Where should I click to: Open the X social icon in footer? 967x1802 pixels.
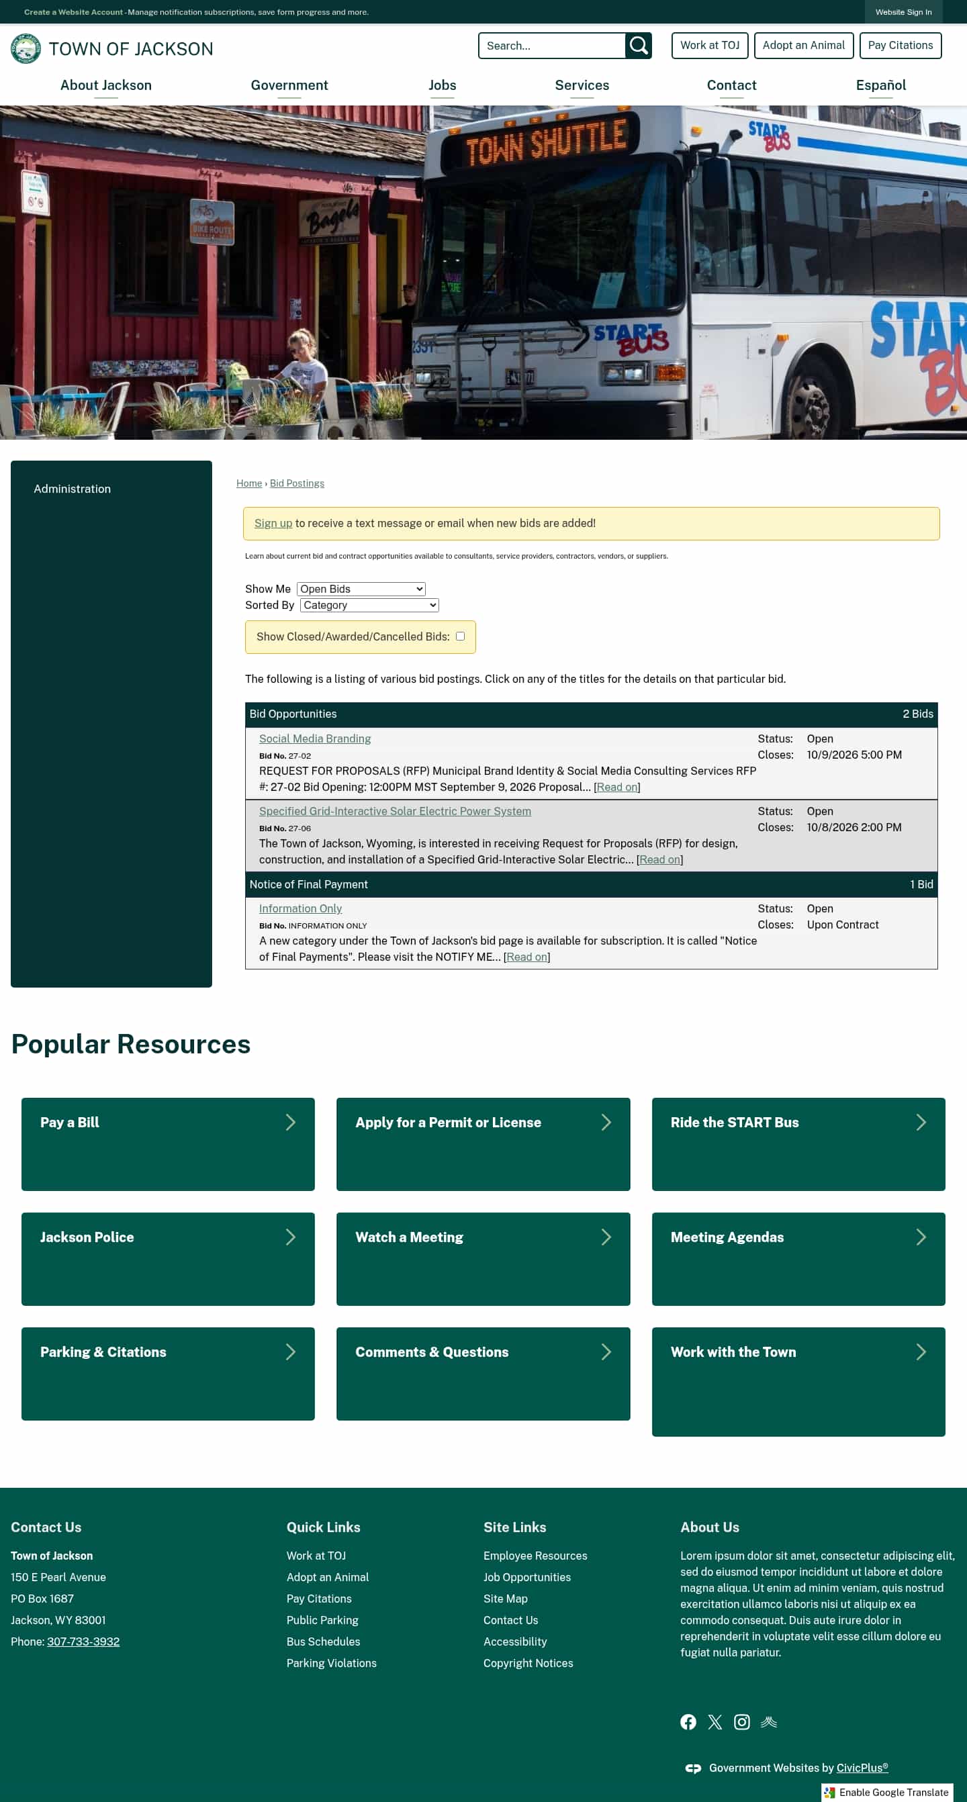click(715, 1721)
